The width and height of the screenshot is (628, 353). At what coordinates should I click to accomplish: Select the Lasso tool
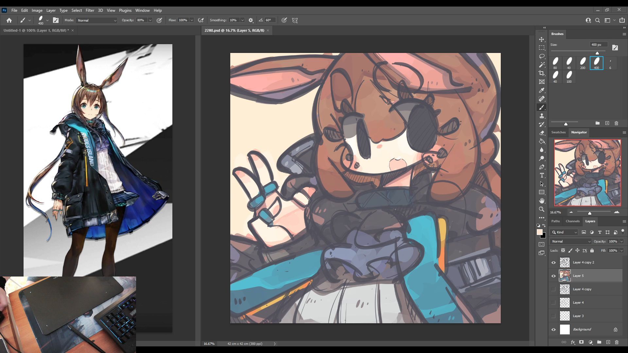pos(542,56)
